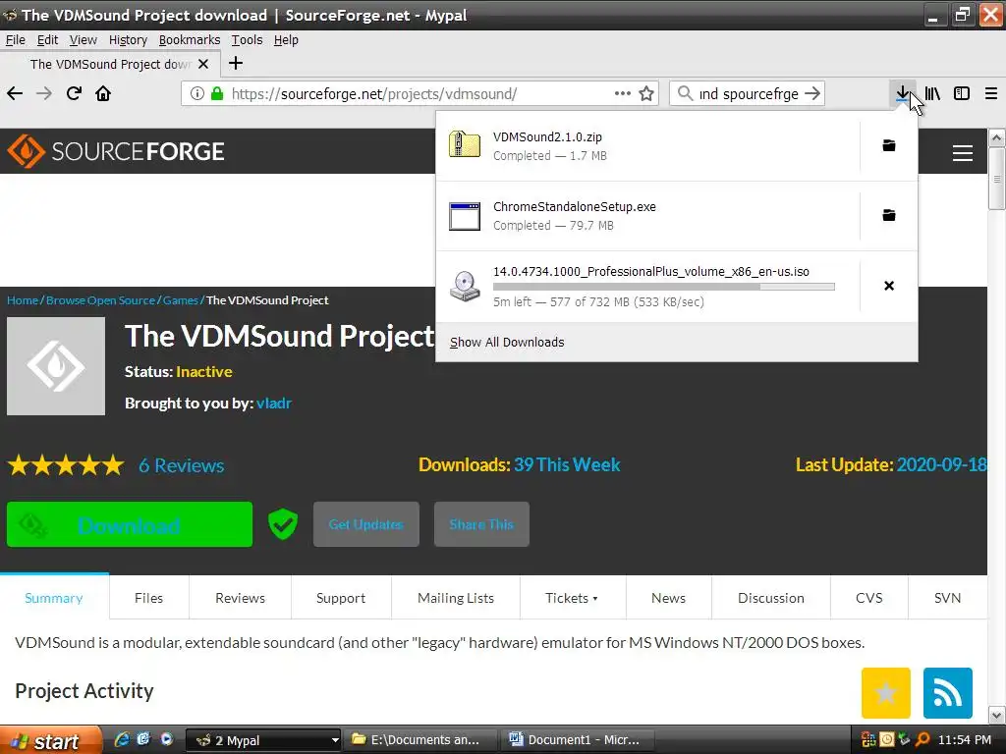Open the Bookmarks menu
1006x754 pixels.
coord(190,39)
